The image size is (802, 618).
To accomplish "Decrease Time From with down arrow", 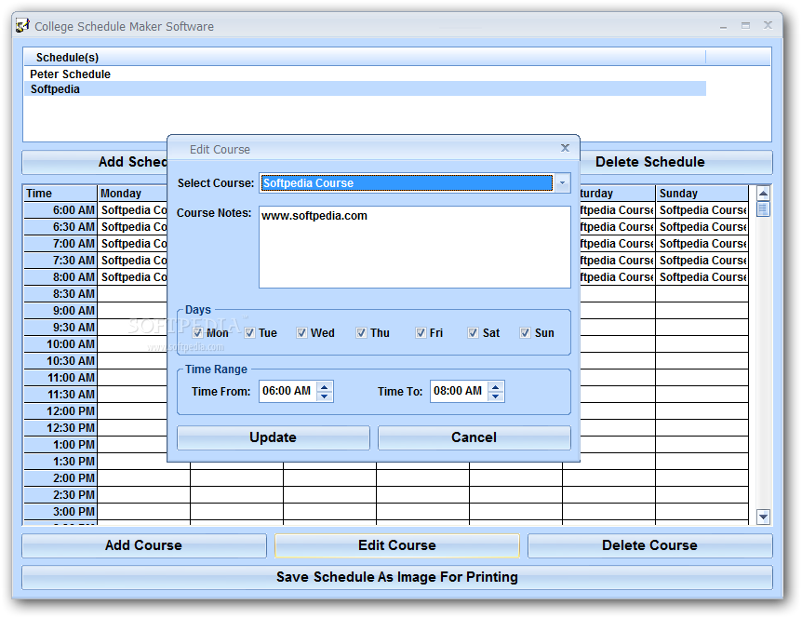I will [x=325, y=396].
